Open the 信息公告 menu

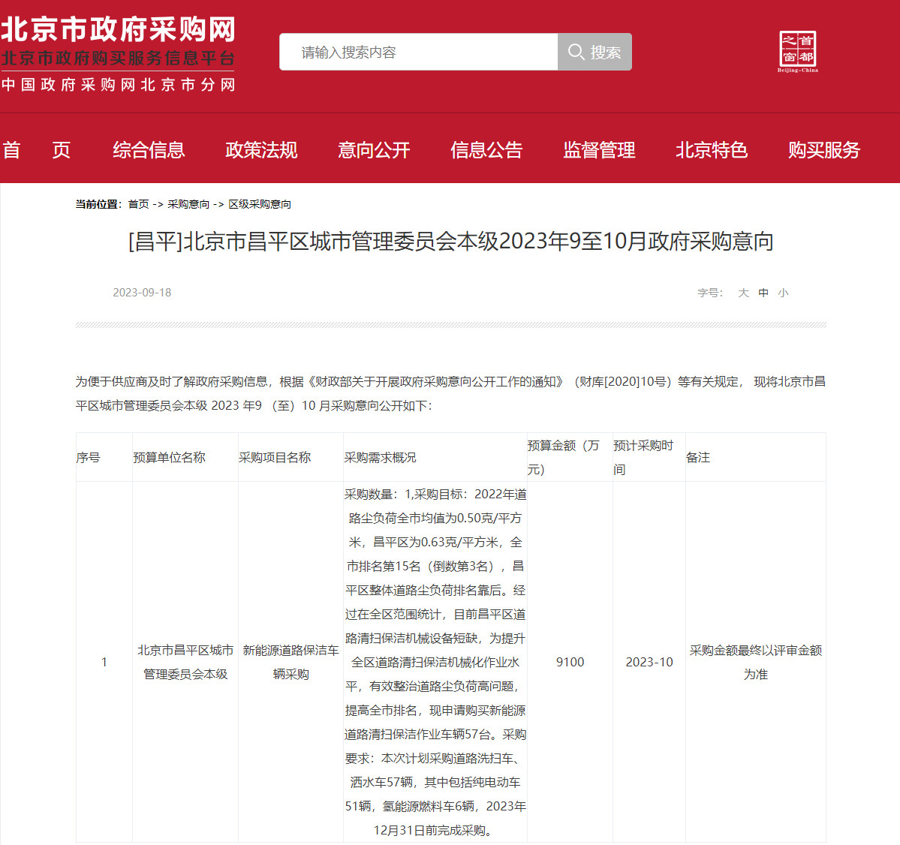[x=486, y=150]
